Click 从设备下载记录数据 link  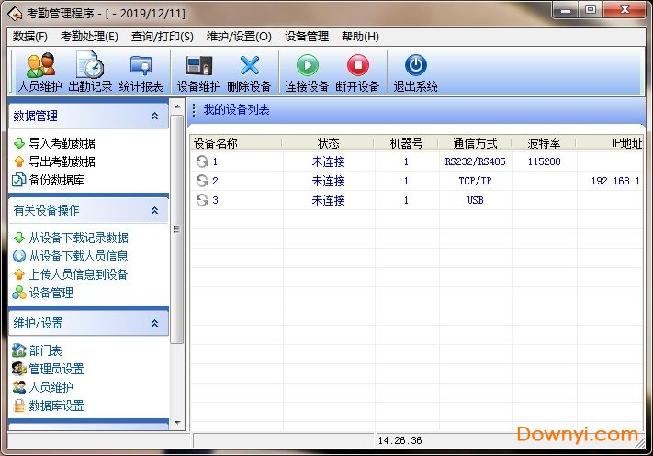click(78, 238)
